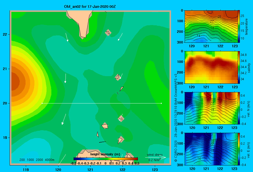Open the temperature section panel
253x172 pixels.
pos(211,27)
